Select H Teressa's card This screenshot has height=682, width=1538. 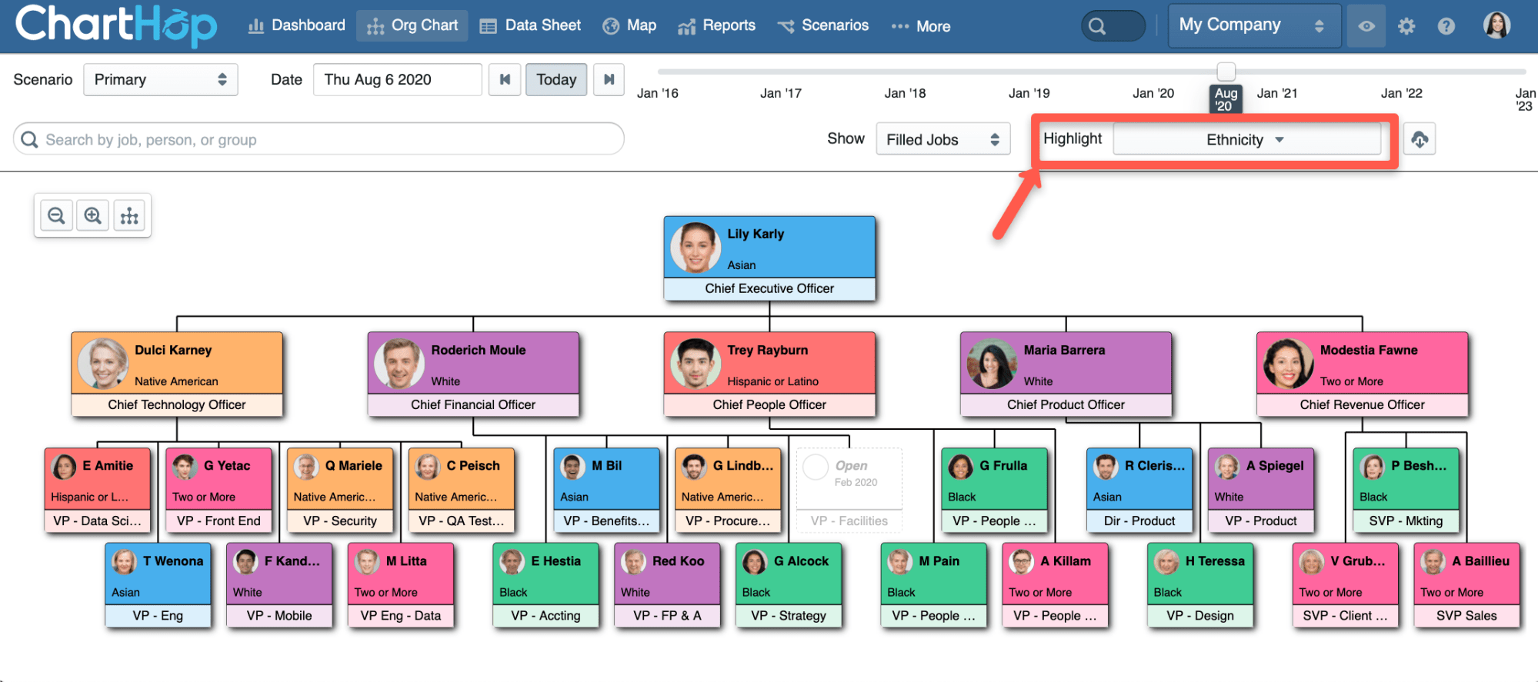(1200, 585)
